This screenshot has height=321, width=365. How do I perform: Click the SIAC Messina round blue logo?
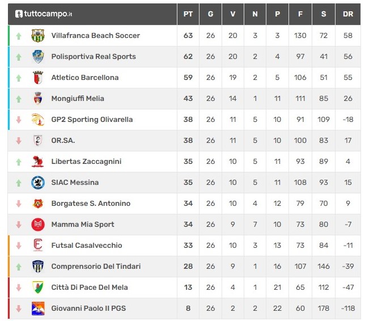coord(38,183)
